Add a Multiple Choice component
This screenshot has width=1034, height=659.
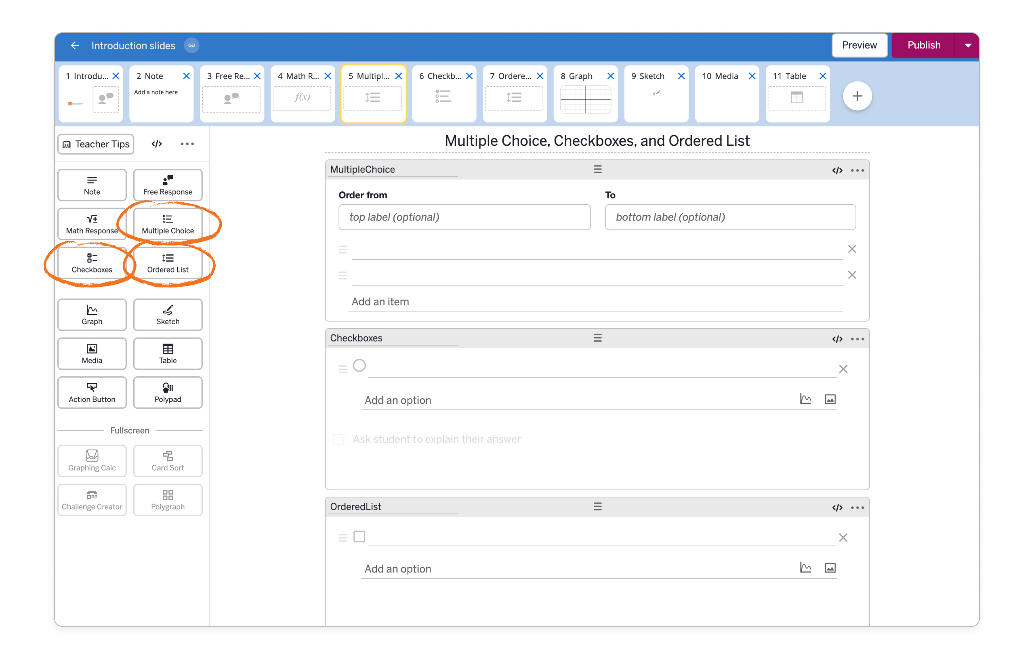click(x=168, y=224)
